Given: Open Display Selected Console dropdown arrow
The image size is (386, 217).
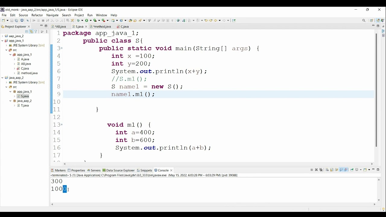Looking at the screenshot, I should tap(361, 170).
